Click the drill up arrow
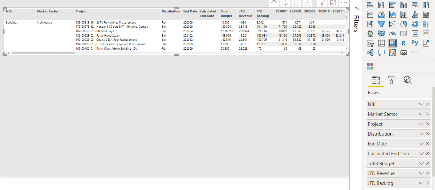This screenshot has width=435, height=190. pos(274,3)
